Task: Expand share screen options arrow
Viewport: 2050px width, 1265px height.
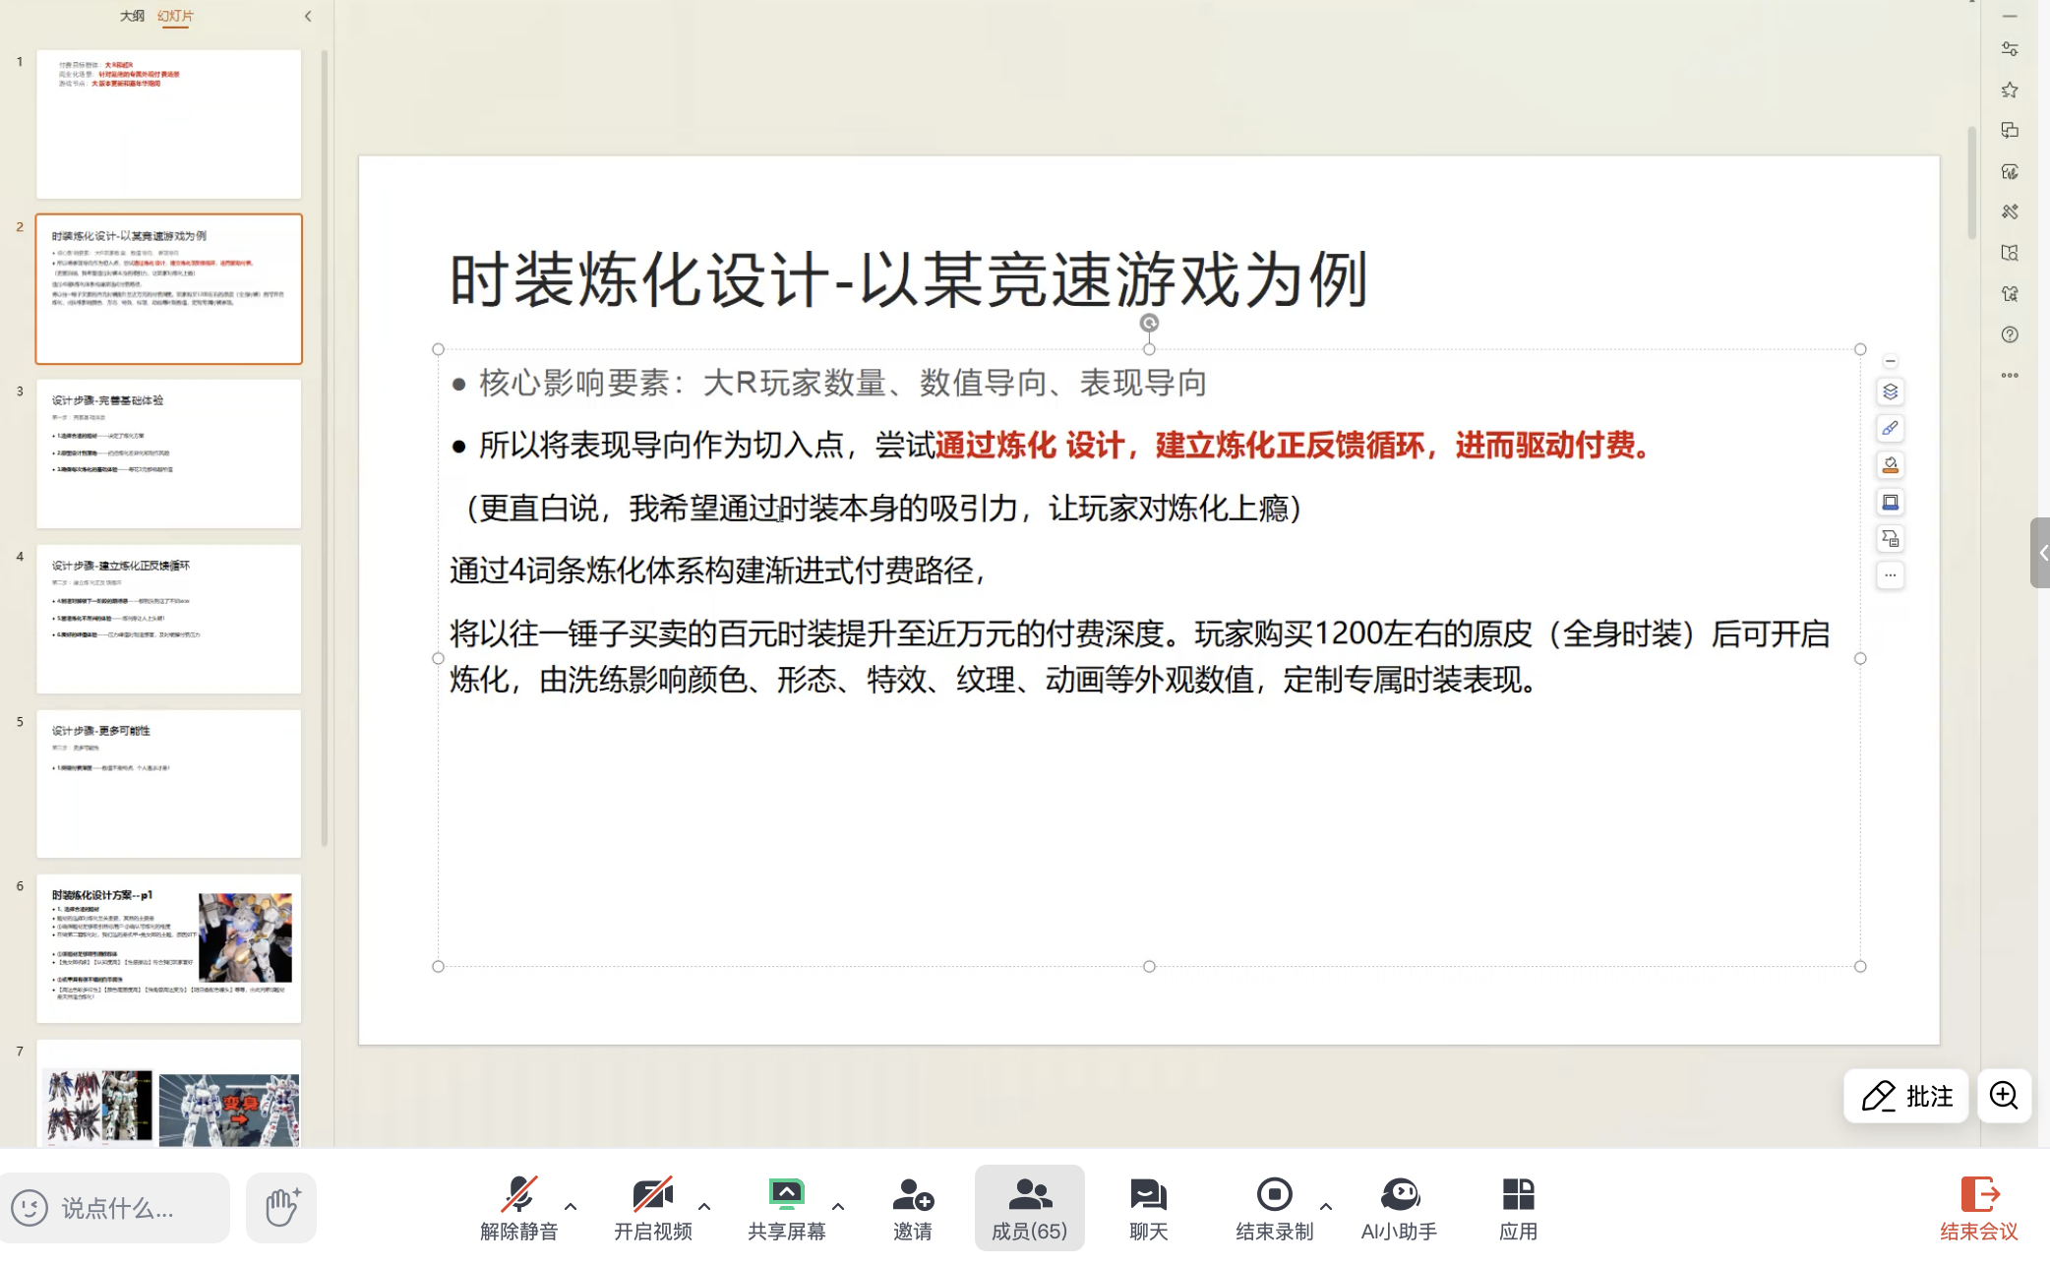Action: click(838, 1206)
